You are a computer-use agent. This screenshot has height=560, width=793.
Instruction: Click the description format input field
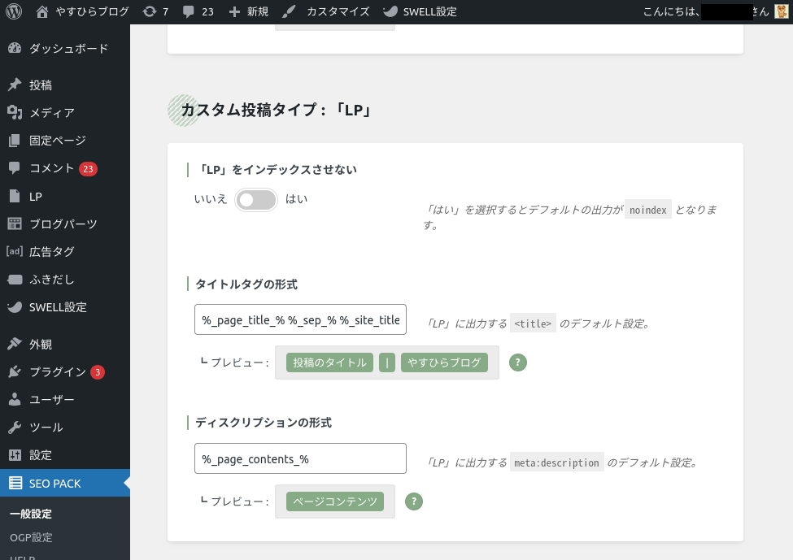pyautogui.click(x=300, y=459)
